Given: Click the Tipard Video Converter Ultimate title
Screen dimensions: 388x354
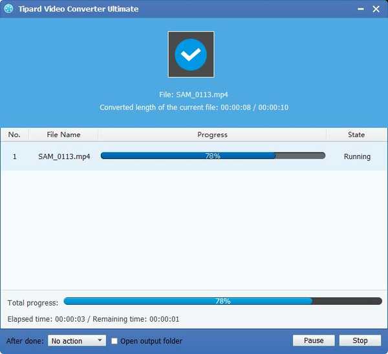Looking at the screenshot, I should click(x=78, y=9).
